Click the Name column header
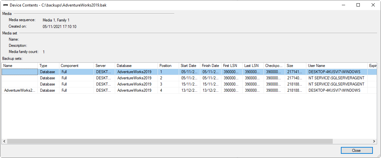The height and width of the screenshot is (158, 381). pos(20,66)
